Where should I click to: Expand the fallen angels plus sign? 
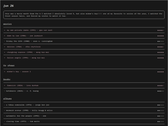pyautogui.click(x=4, y=58)
